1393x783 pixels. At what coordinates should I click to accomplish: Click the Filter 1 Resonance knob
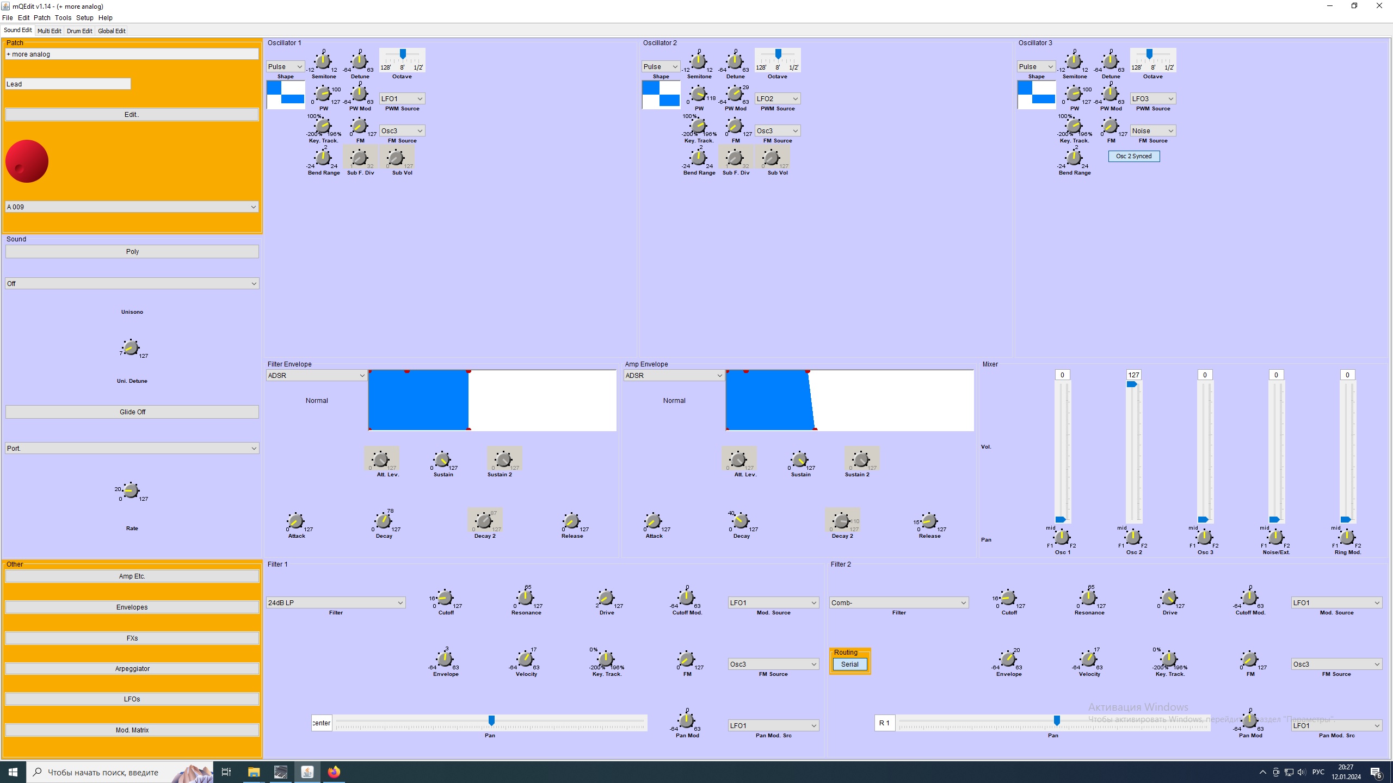click(526, 598)
